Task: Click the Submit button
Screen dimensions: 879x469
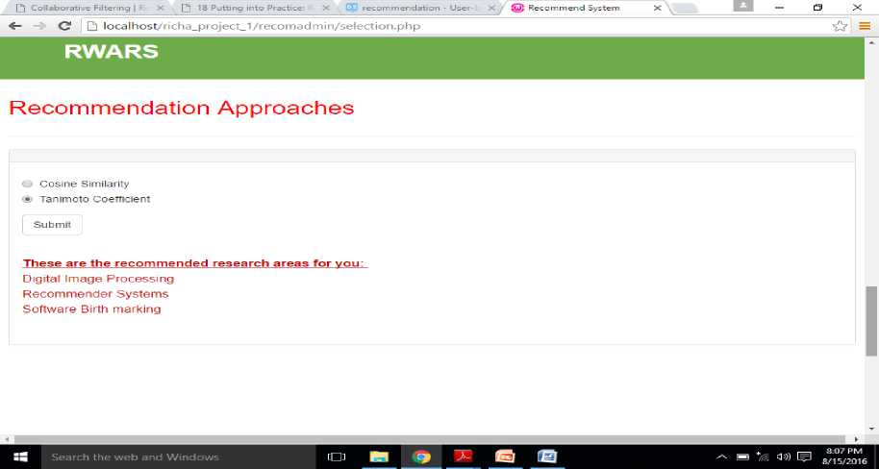Action: pos(52,225)
